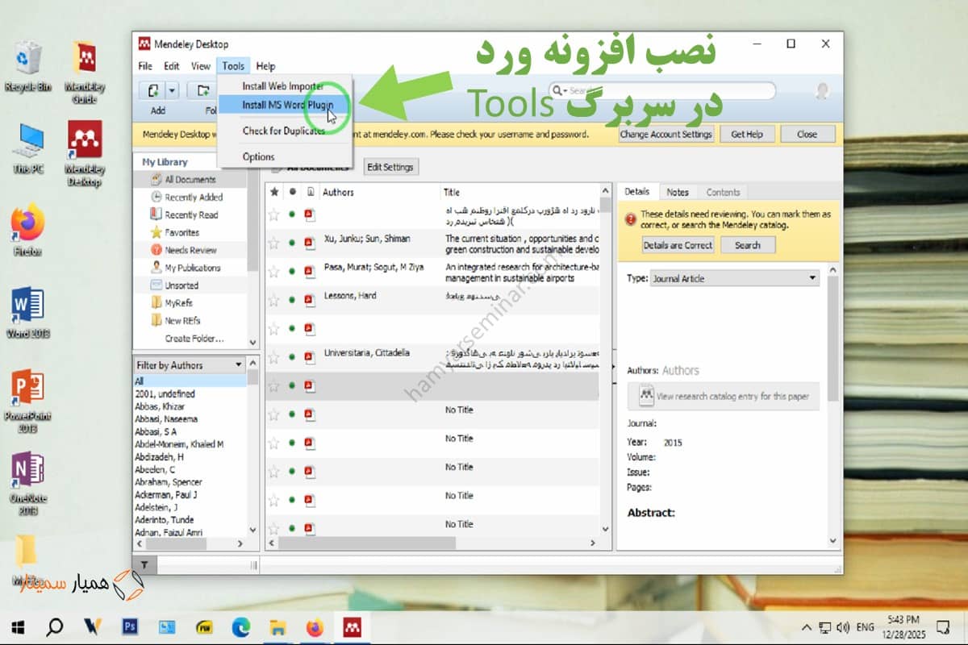Switch to the Contents tab
Image resolution: width=968 pixels, height=645 pixels.
click(x=723, y=192)
